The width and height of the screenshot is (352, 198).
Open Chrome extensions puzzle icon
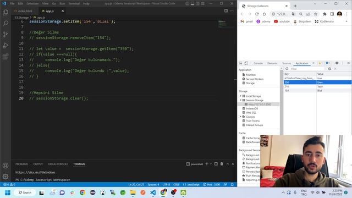coord(324,14)
